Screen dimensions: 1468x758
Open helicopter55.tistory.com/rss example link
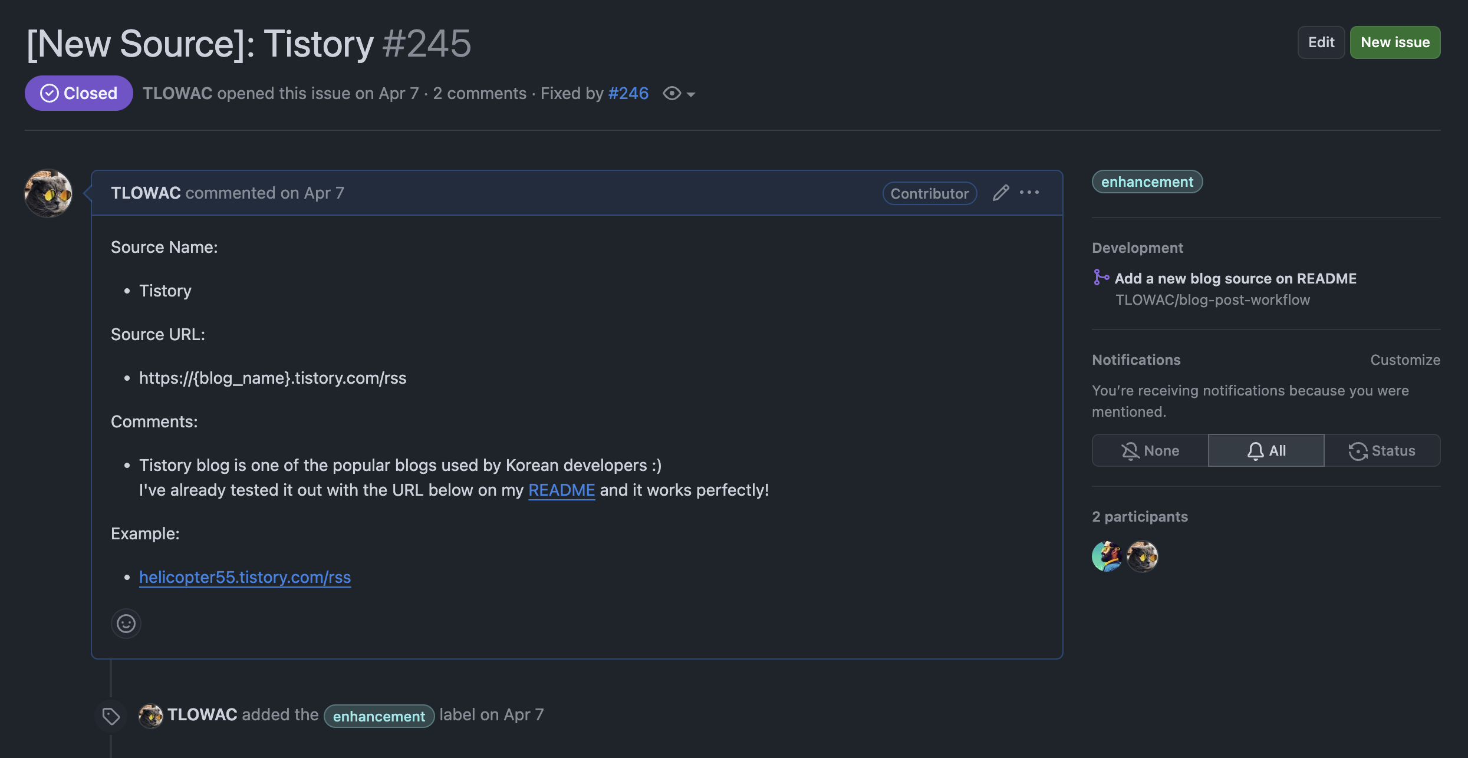[245, 577]
